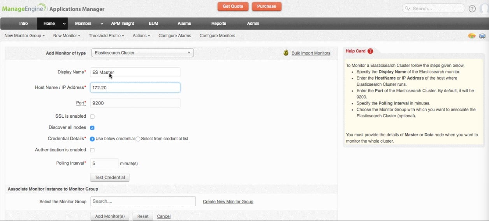Viewport: 489px width, 221px height.
Task: Open the Threshold Profile dropdown
Action: 106,36
